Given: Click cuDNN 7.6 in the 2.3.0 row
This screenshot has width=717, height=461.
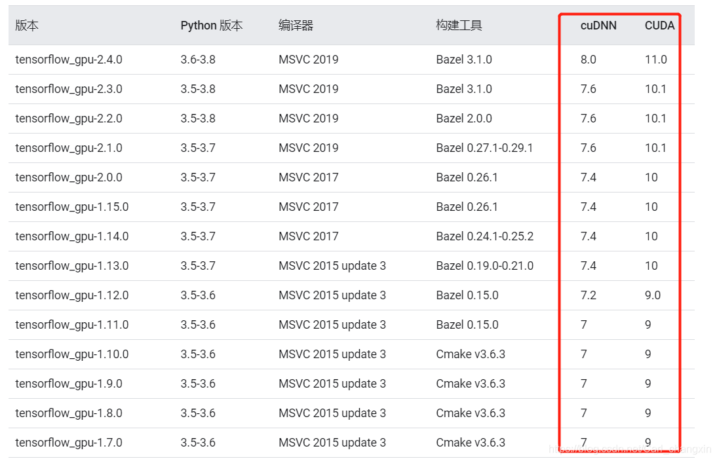Looking at the screenshot, I should (588, 89).
